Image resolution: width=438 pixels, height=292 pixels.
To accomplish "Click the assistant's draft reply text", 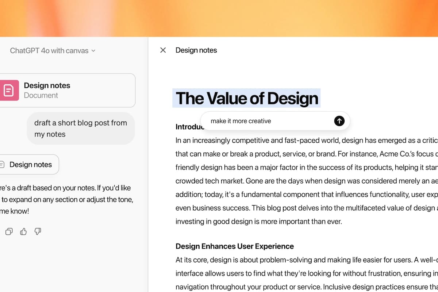I will point(66,200).
